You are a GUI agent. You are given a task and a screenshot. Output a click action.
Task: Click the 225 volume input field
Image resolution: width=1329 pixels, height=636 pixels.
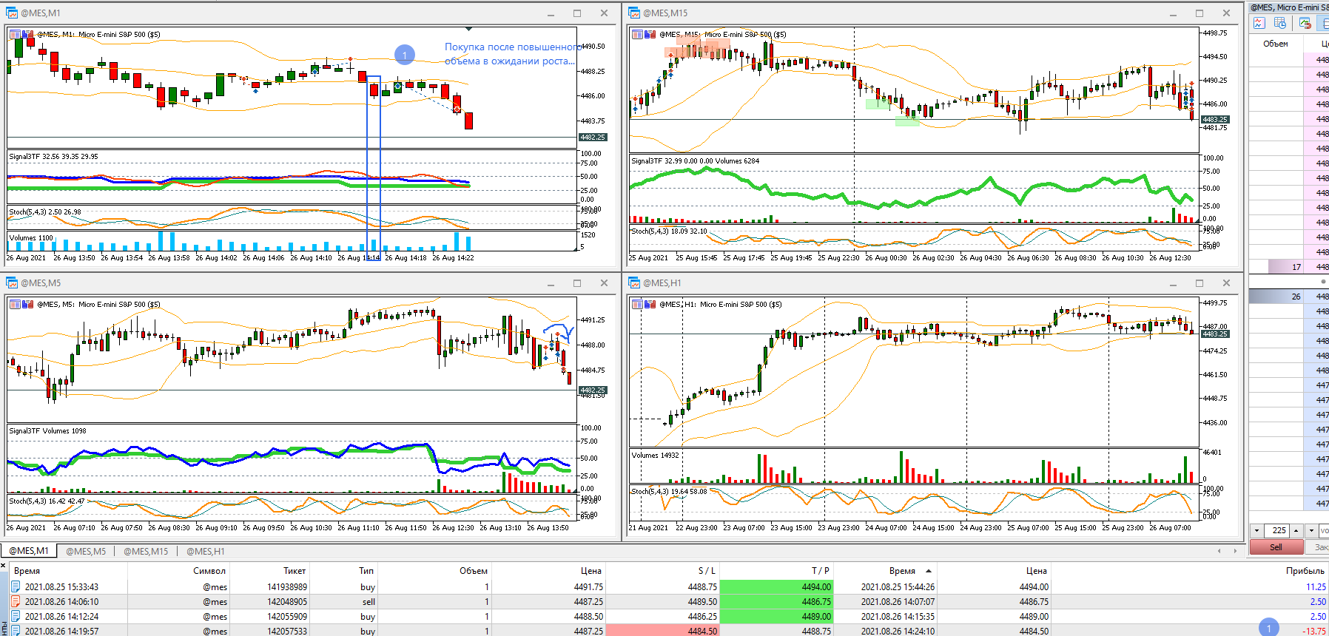[x=1276, y=530]
